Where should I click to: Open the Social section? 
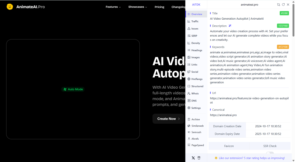pos(196,72)
